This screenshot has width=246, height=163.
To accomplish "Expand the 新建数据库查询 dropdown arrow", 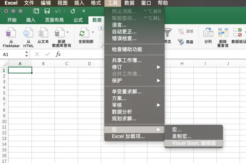I will (x=68, y=32).
